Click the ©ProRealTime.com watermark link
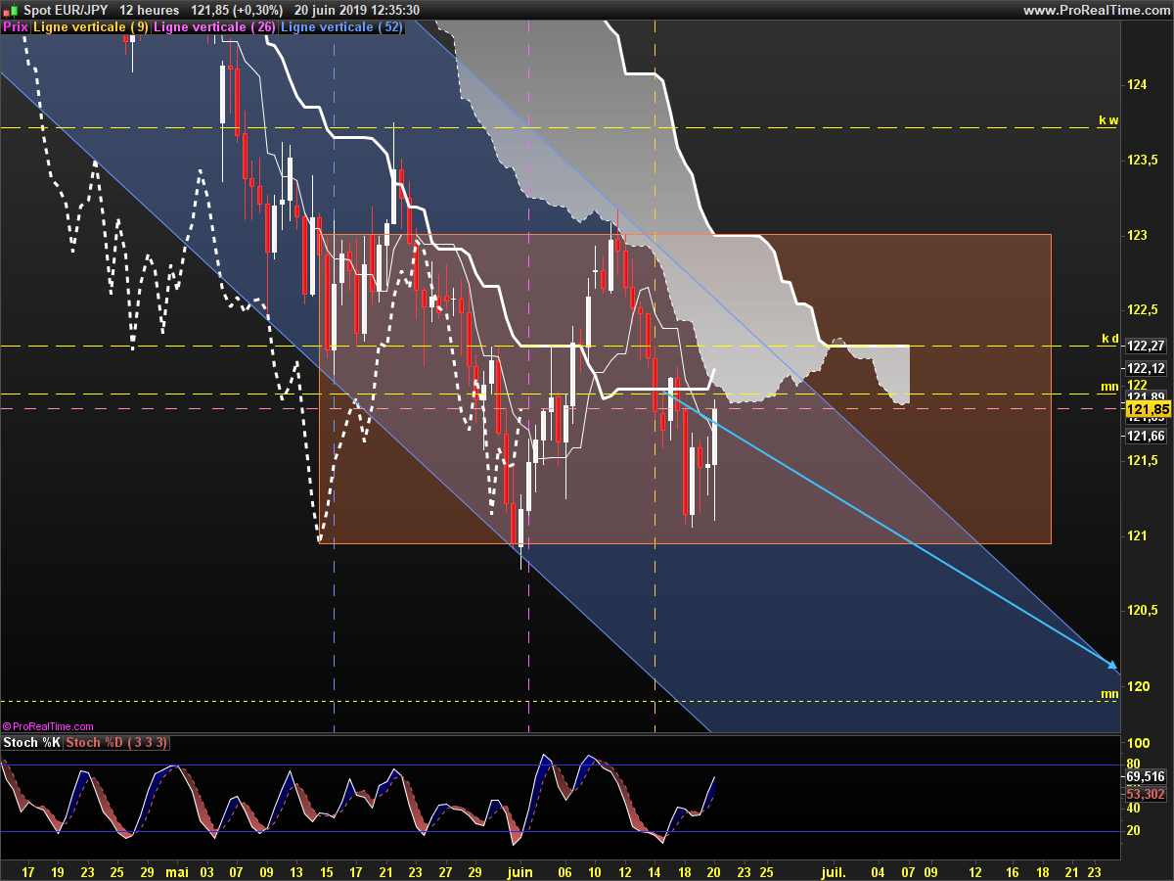 pos(48,726)
